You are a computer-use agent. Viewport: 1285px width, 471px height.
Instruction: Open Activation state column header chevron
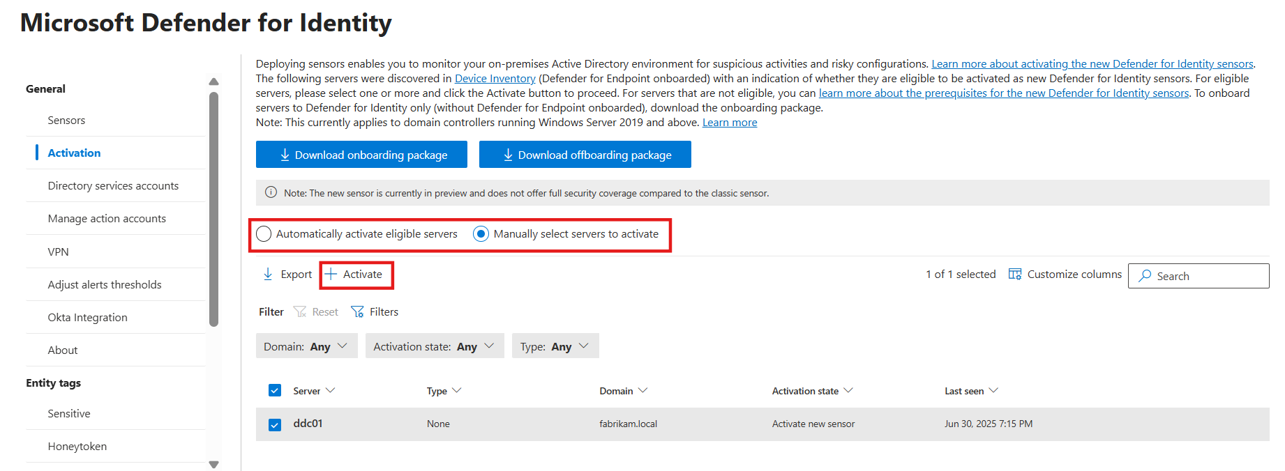[848, 390]
